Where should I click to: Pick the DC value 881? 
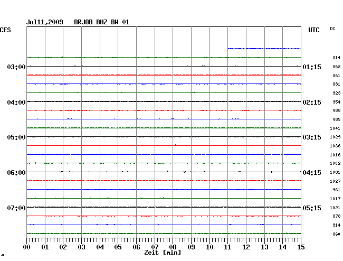337,84
